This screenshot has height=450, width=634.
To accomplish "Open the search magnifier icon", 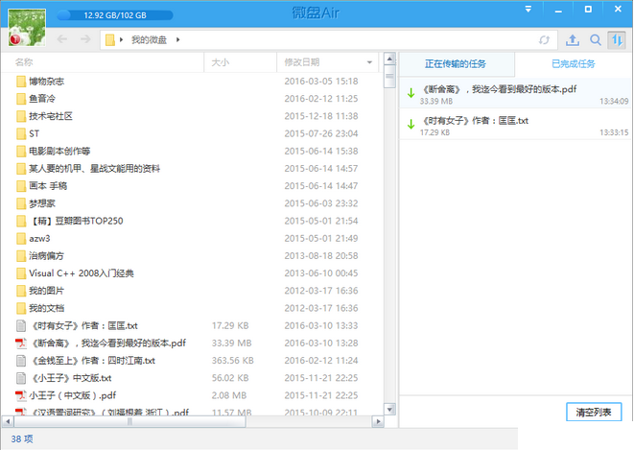I will 596,39.
